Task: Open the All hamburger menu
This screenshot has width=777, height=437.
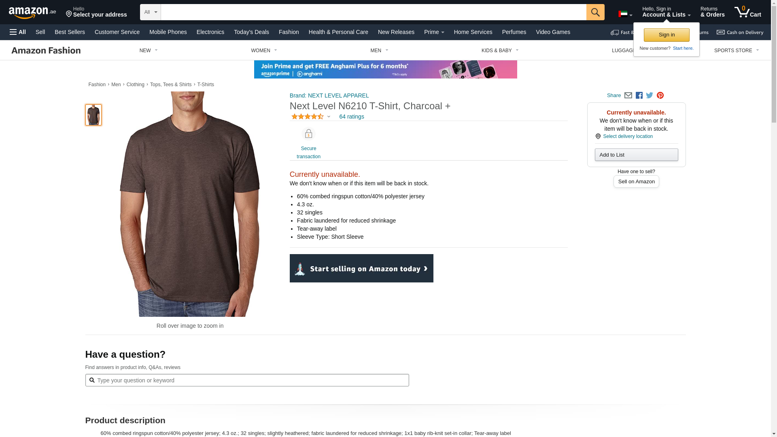Action: click(18, 32)
